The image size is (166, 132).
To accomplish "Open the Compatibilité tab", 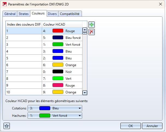I will [70, 14].
